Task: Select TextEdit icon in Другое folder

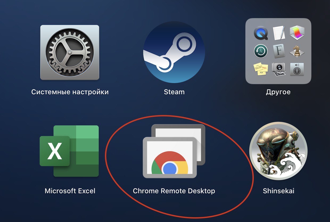Action: 279,33
